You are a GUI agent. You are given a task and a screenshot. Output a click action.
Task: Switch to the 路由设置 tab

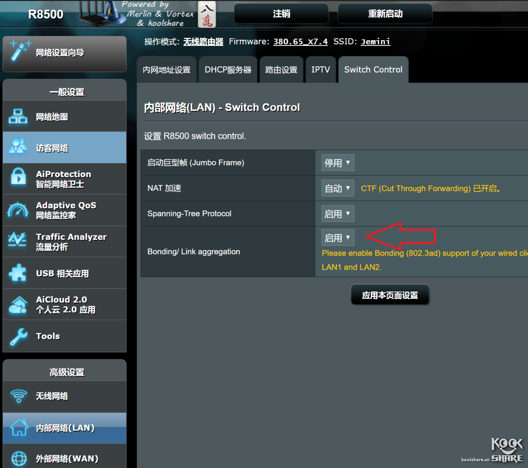281,70
